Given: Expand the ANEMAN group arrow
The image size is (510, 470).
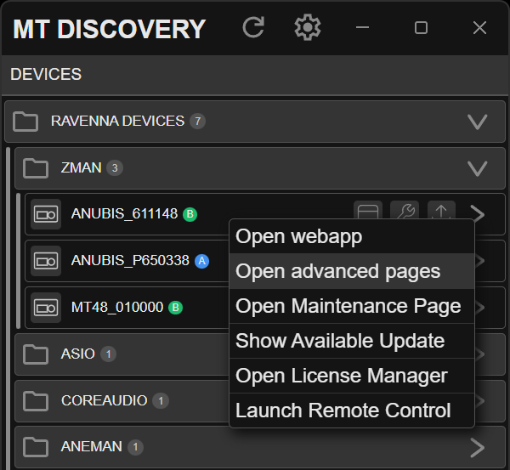Looking at the screenshot, I should [x=478, y=448].
